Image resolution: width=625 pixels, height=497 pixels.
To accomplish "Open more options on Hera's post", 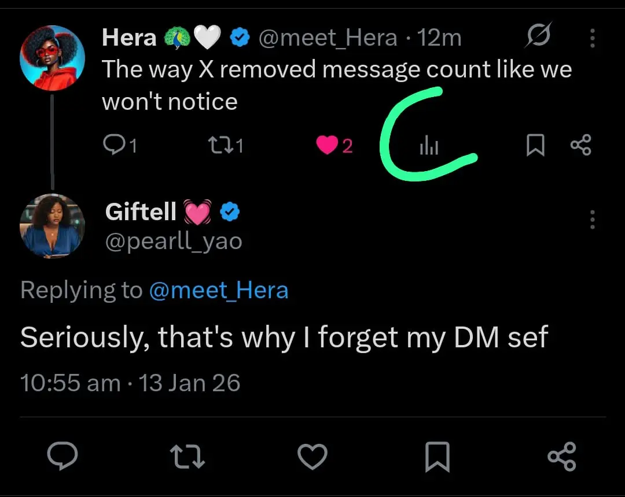I will point(592,38).
